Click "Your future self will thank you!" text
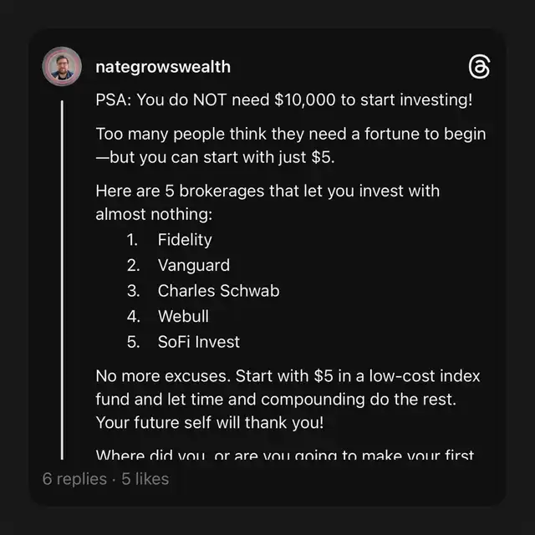Screen dimensions: 535x535 coord(209,422)
